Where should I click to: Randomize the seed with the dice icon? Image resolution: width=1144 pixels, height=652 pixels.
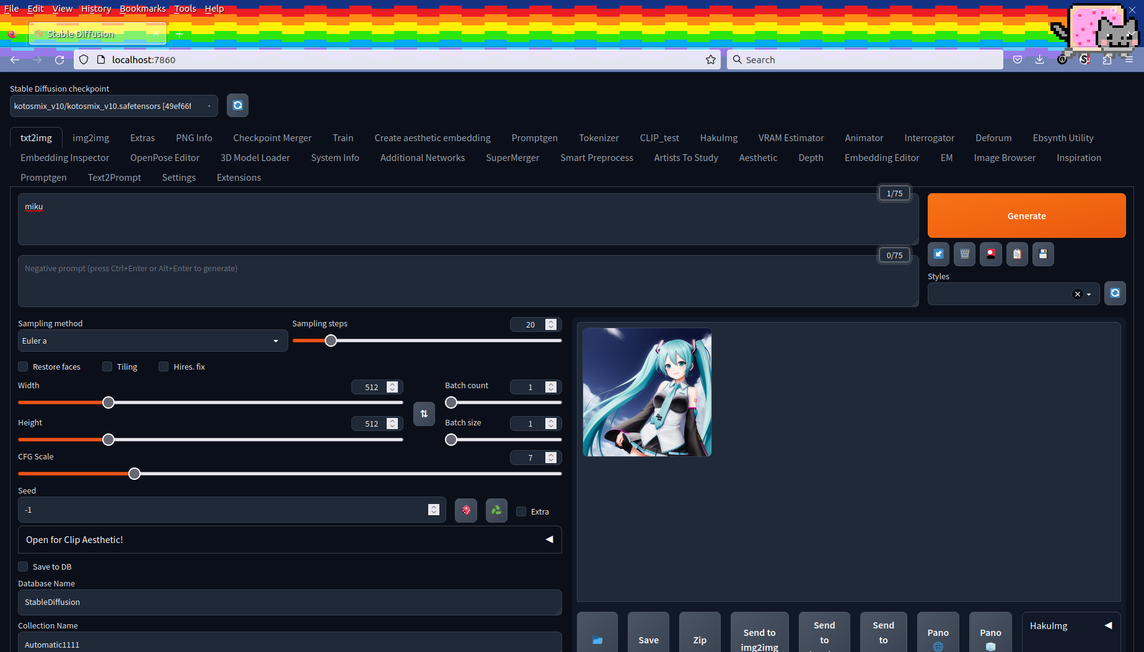pos(466,510)
